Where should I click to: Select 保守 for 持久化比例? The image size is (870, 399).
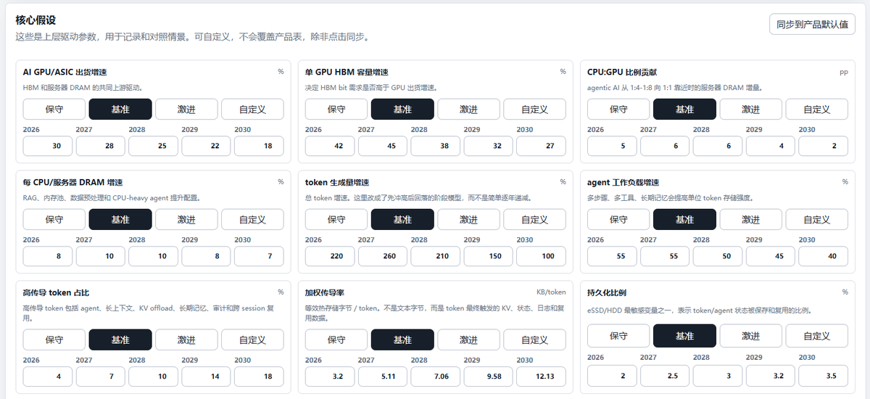tap(618, 336)
